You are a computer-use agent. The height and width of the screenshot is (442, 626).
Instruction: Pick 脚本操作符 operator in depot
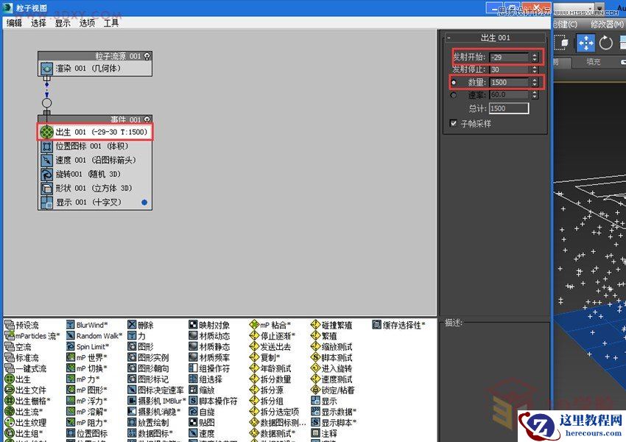tap(213, 401)
